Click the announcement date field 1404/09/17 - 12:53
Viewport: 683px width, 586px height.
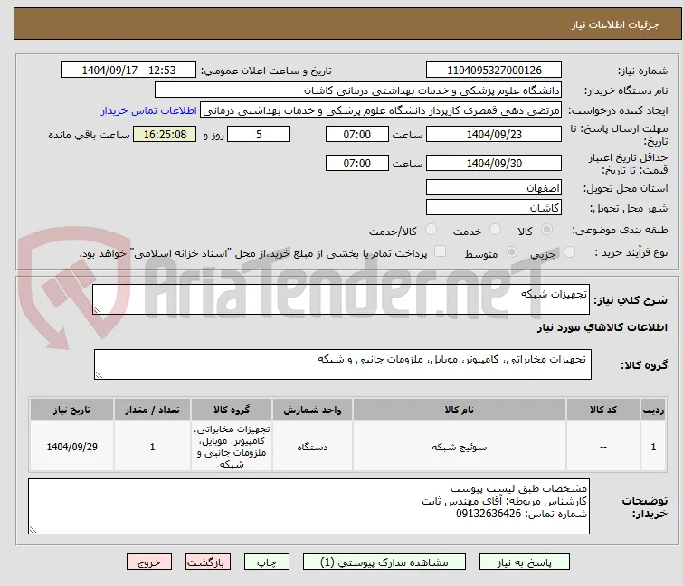[x=128, y=71]
